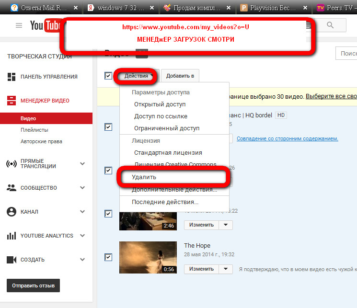The width and height of the screenshot is (357, 308).
Task: Select Стандартная лицензия menu item
Action: 174,153
